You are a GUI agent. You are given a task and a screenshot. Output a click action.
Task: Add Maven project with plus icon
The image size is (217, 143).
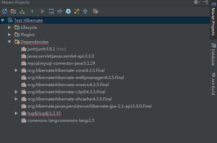pyautogui.click(x=32, y=11)
